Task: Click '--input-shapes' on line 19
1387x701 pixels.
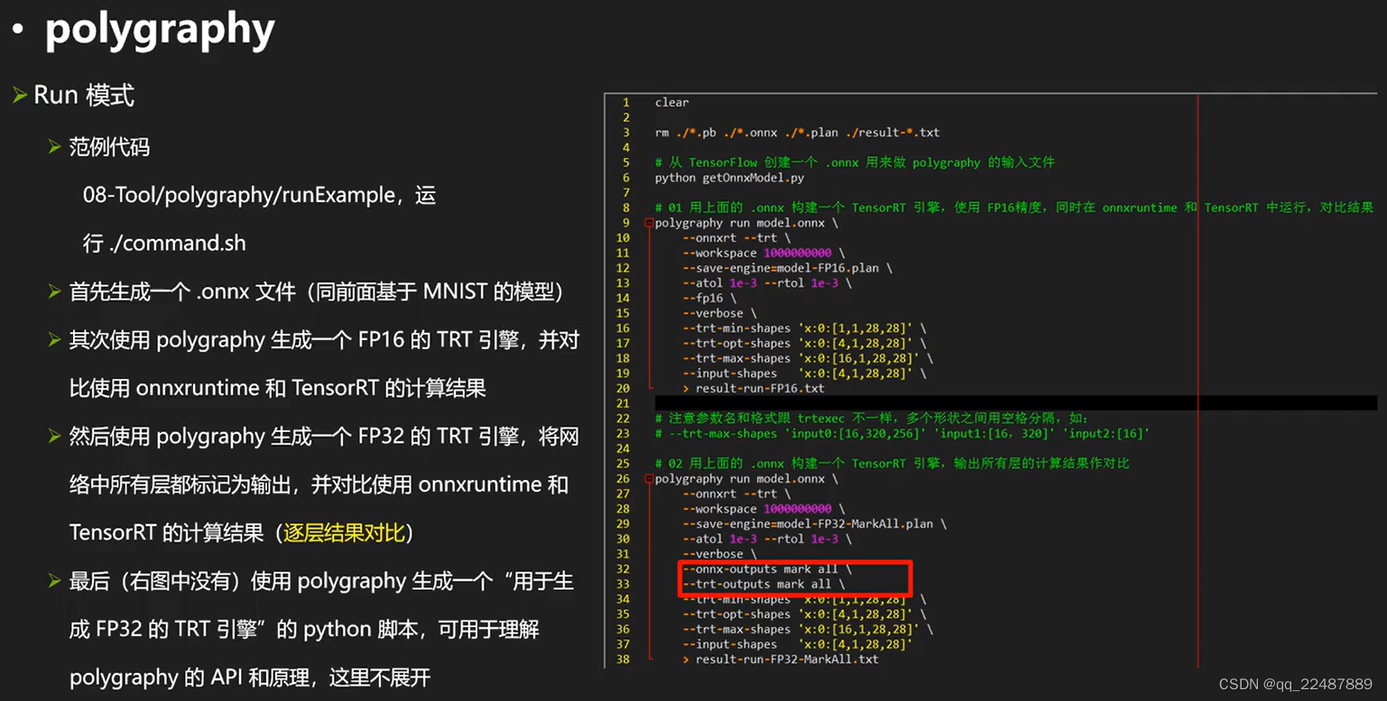Action: click(x=804, y=374)
